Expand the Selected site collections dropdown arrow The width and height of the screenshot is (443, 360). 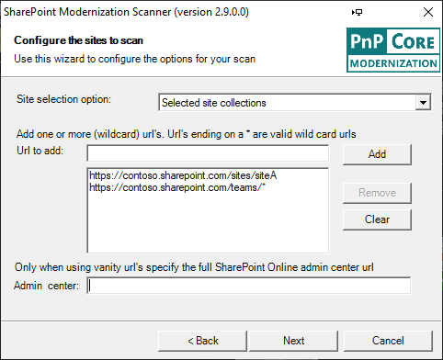[x=423, y=103]
